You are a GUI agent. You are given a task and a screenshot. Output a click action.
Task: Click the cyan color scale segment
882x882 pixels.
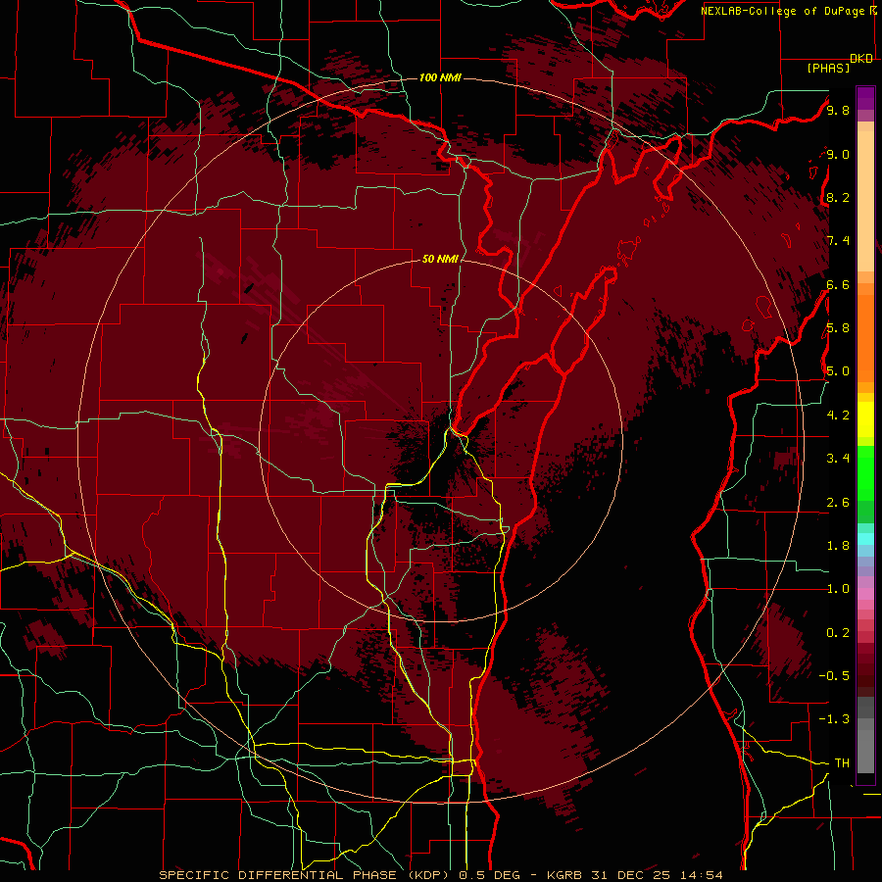(865, 539)
